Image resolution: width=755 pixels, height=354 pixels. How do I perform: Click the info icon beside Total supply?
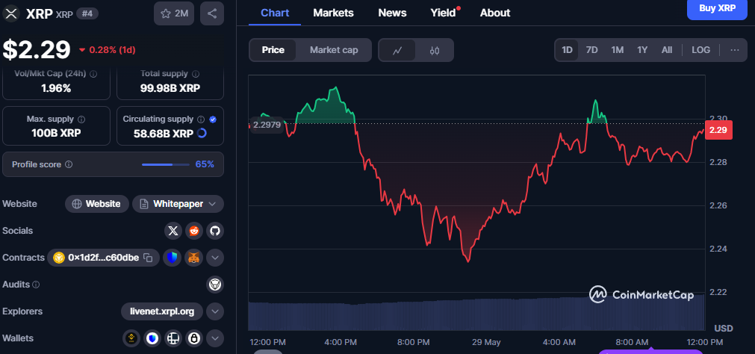pyautogui.click(x=196, y=74)
